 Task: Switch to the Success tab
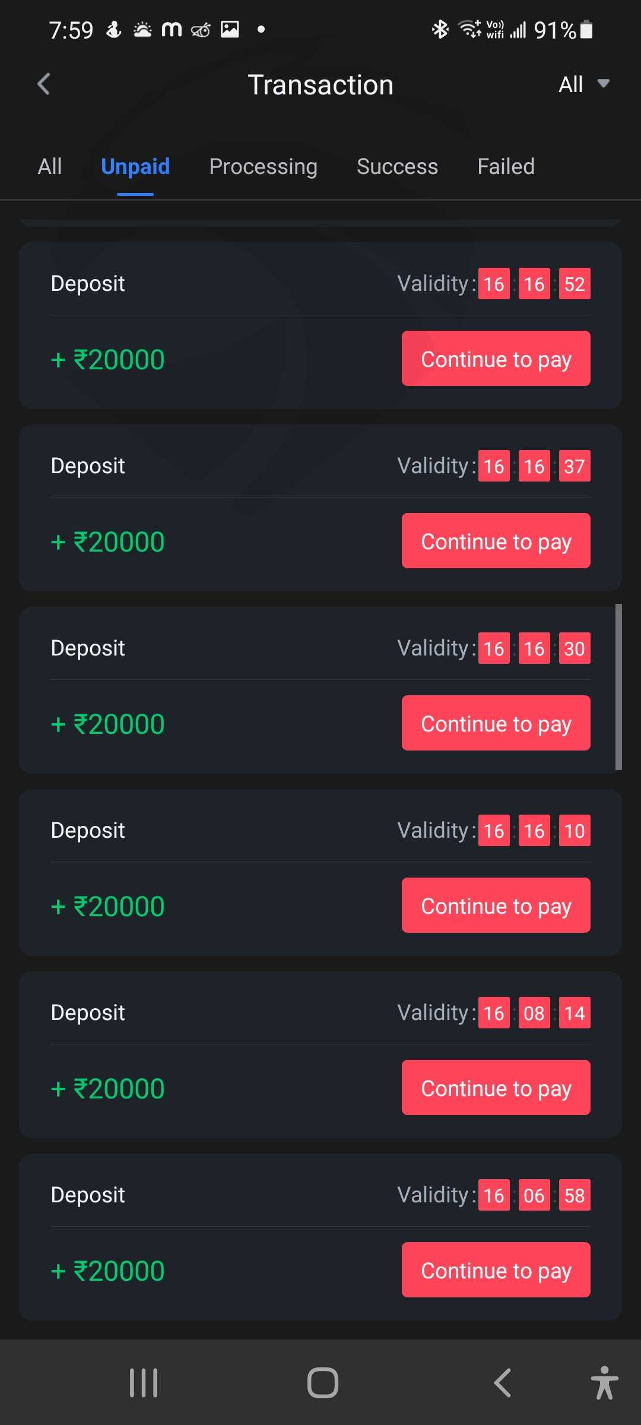(x=397, y=167)
